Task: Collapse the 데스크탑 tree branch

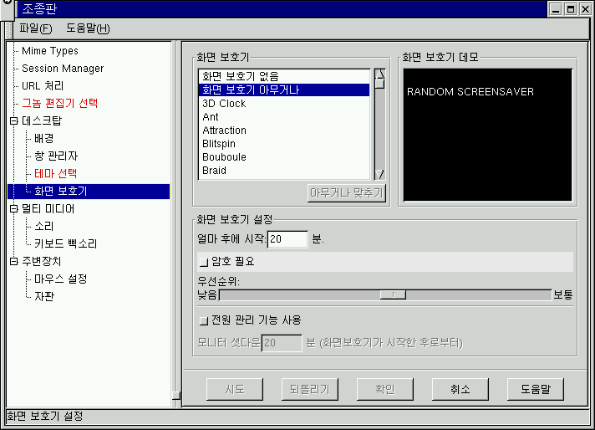Action: pos(13,121)
